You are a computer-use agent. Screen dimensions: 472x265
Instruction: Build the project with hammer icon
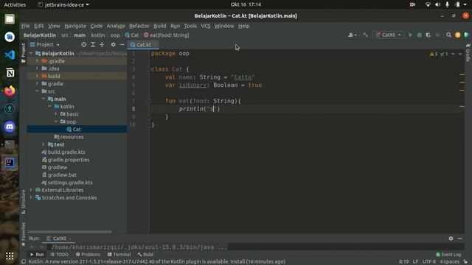tap(365, 35)
